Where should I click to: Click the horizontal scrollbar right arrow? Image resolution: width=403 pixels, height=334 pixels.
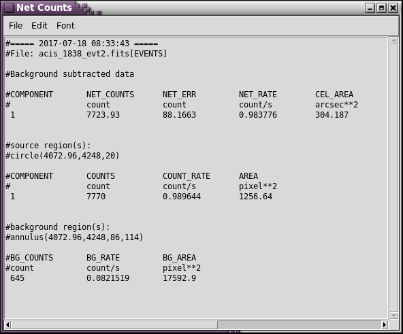point(385,324)
